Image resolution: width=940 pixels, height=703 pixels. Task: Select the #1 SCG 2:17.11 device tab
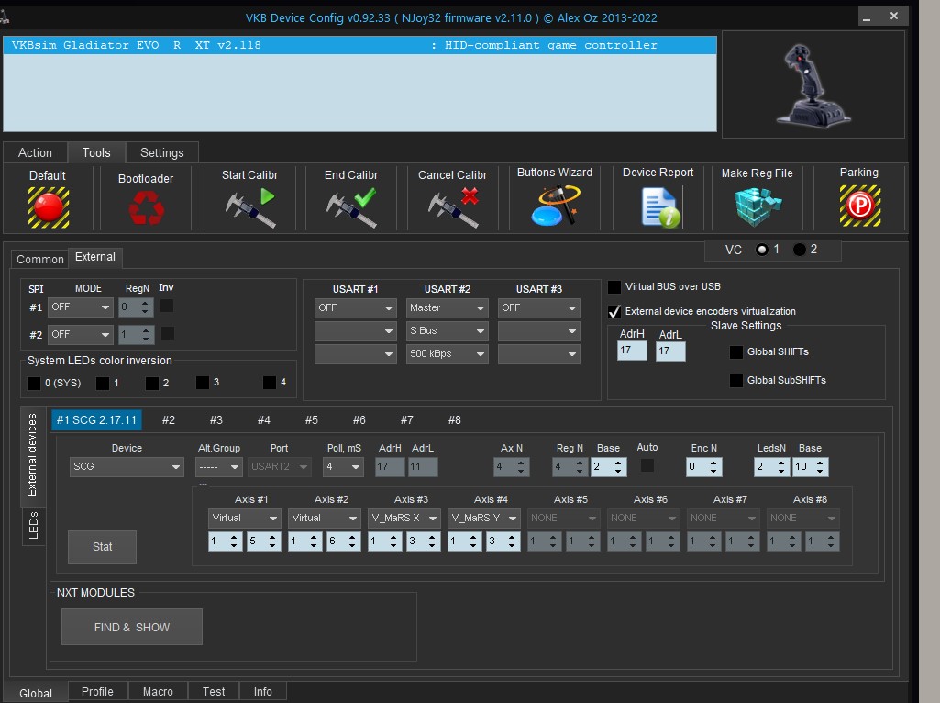pyautogui.click(x=96, y=420)
